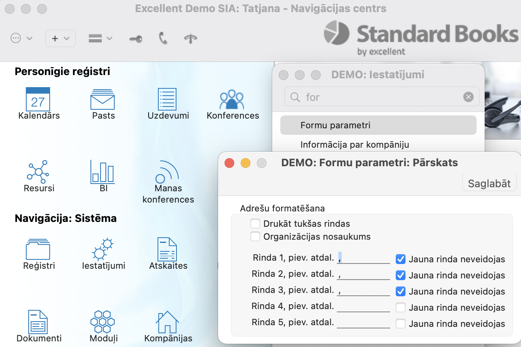Open the Pasts mail icon
This screenshot has height=347, width=521.
click(x=103, y=99)
